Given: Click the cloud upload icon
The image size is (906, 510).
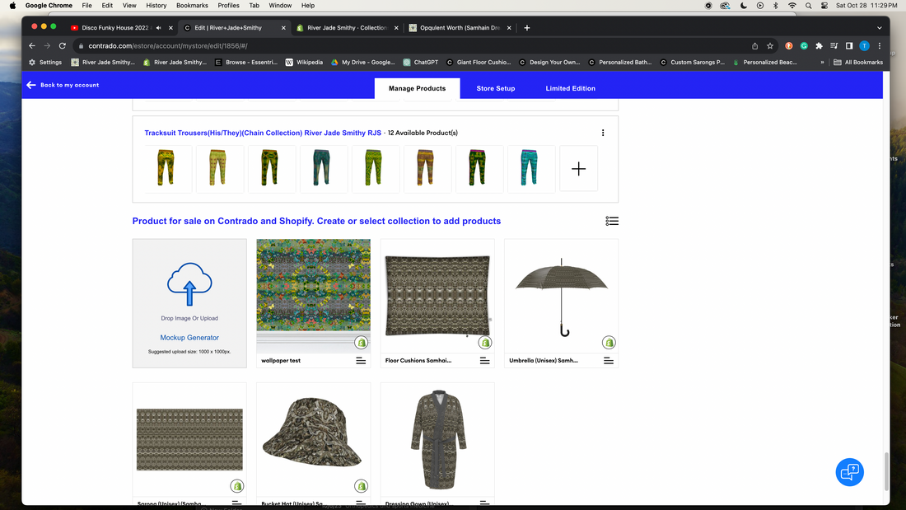Looking at the screenshot, I should [x=189, y=286].
